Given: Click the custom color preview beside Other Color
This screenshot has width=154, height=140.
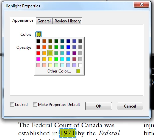Looking at the screenshot, I should click(78, 71).
